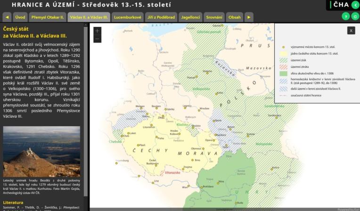
Task: Go to previous tab with left arrow
Action: (x=7, y=17)
